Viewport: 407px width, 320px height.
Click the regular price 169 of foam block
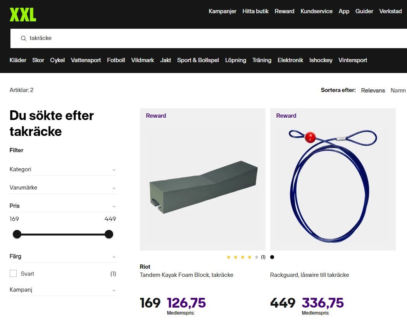pyautogui.click(x=150, y=303)
